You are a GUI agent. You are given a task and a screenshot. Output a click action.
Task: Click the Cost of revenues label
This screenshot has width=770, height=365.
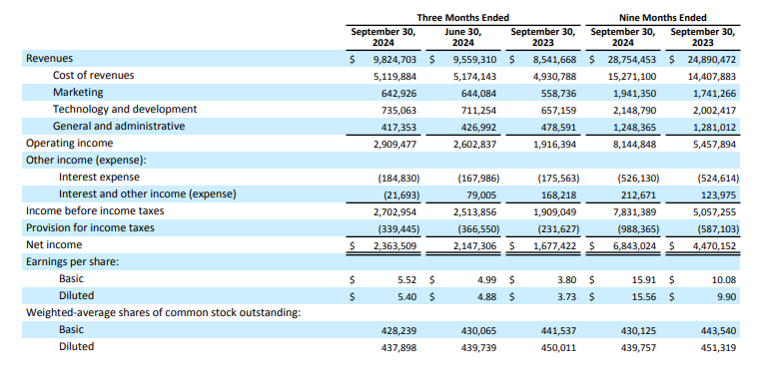[x=93, y=76]
